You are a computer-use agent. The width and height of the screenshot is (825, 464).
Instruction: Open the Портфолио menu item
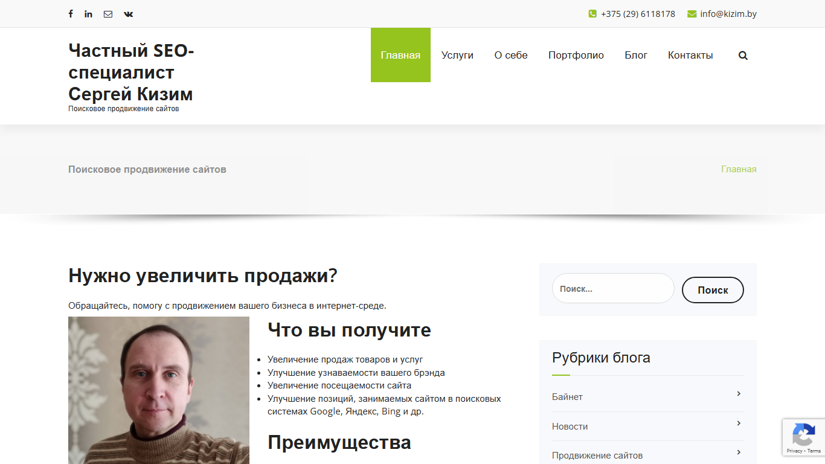[576, 55]
